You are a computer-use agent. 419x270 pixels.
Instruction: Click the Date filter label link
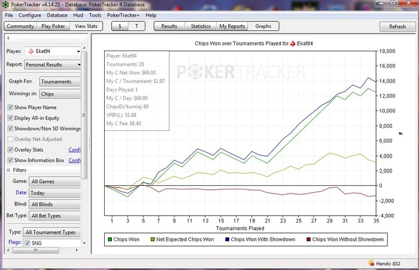(21, 192)
